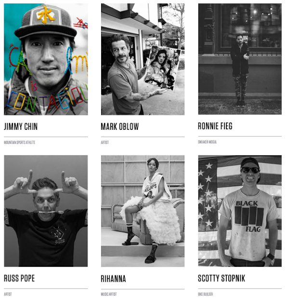Select the Artist label under Mark Oblow
Image resolution: width=289 pixels, height=302 pixels.
pos(105,142)
